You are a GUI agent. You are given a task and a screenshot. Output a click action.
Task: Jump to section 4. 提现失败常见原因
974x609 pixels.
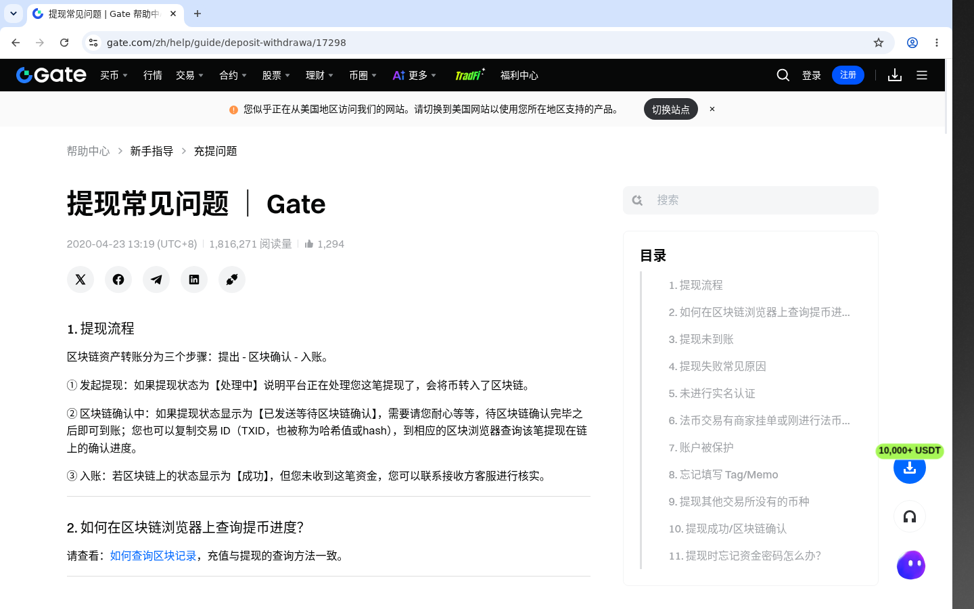click(x=717, y=366)
